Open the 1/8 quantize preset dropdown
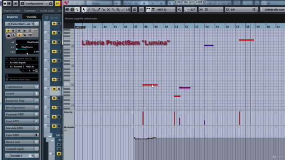 (243, 10)
